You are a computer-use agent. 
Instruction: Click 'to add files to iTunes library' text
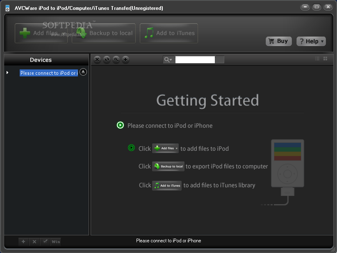pyautogui.click(x=219, y=185)
